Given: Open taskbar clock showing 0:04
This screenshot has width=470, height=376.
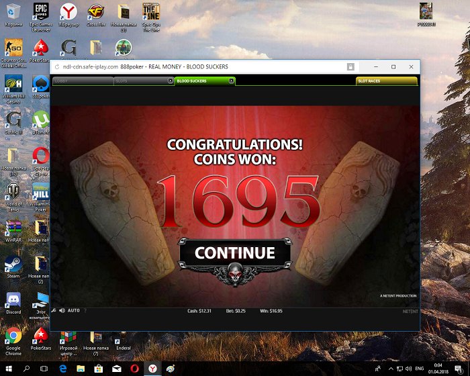Looking at the screenshot, I should (438, 369).
